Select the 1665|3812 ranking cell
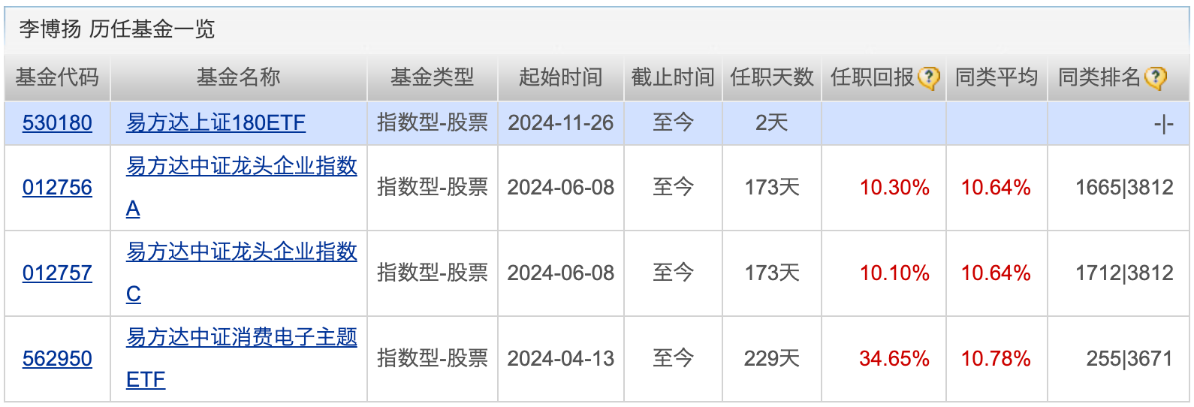This screenshot has width=1194, height=407. pyautogui.click(x=1118, y=188)
